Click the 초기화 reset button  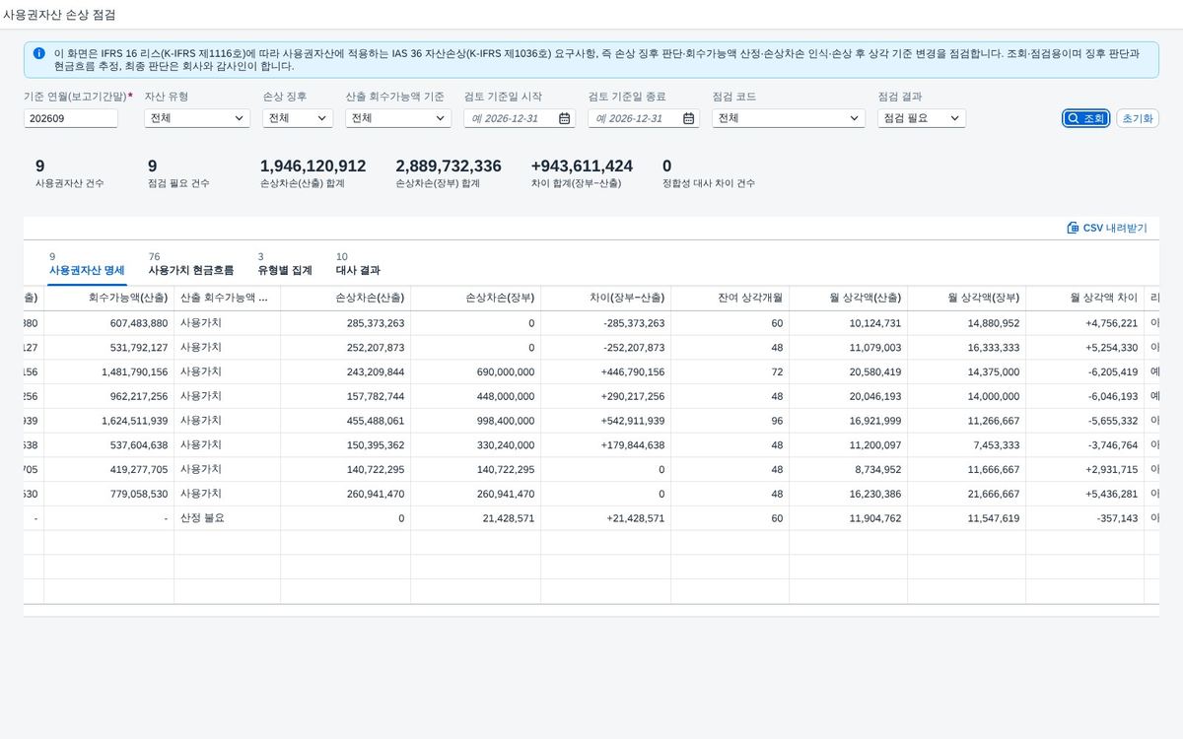[1138, 118]
